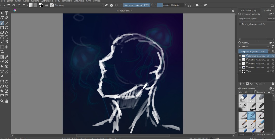Open the Filtry menu
This screenshot has width=275, height=139.
click(58, 1)
